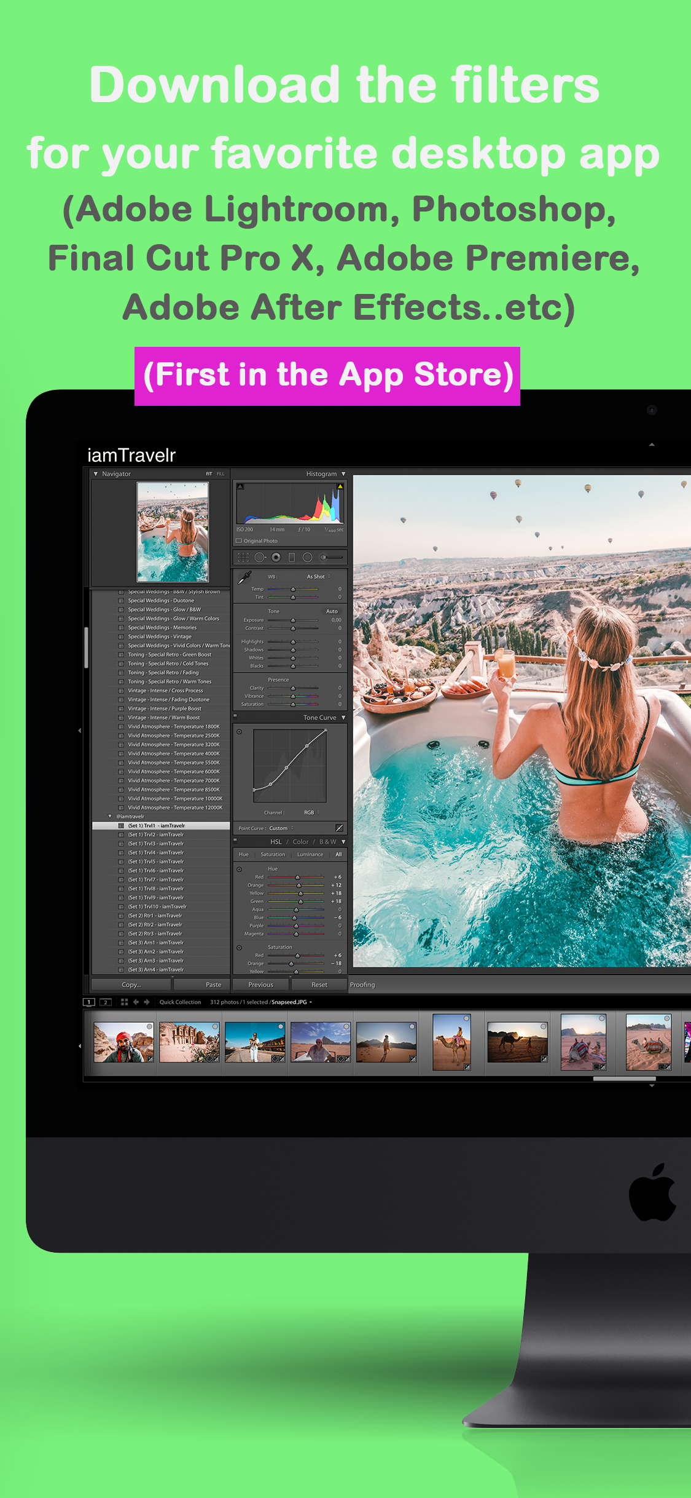The image size is (691, 1498).
Task: Hide the left panel via edge arrow
Action: 80,731
